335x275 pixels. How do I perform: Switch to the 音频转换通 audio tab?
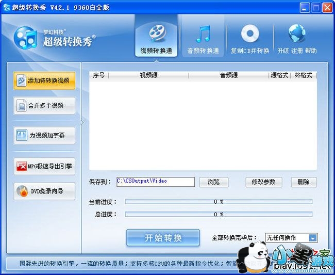coord(203,36)
